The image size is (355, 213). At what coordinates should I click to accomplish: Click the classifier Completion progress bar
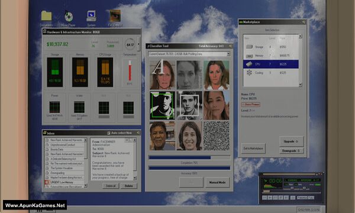coord(189,157)
